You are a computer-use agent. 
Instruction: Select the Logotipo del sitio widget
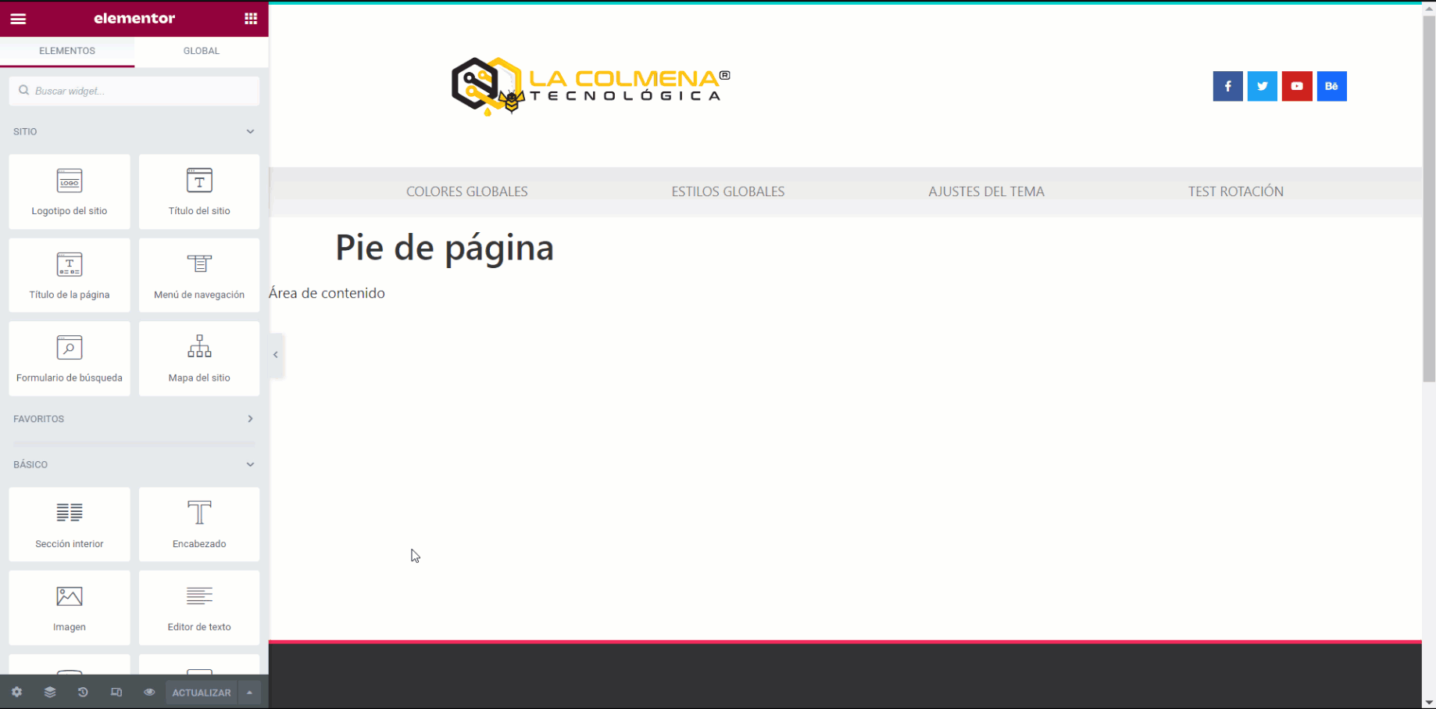pos(70,192)
